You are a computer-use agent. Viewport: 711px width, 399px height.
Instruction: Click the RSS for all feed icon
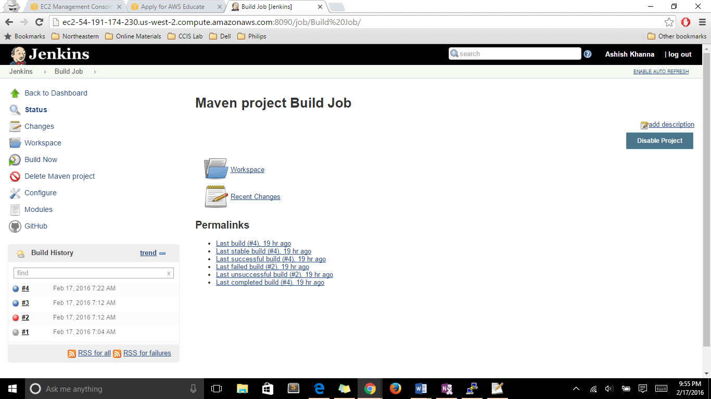tap(72, 353)
